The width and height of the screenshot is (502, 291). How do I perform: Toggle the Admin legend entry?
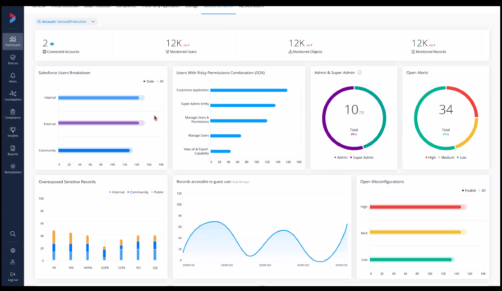point(341,158)
